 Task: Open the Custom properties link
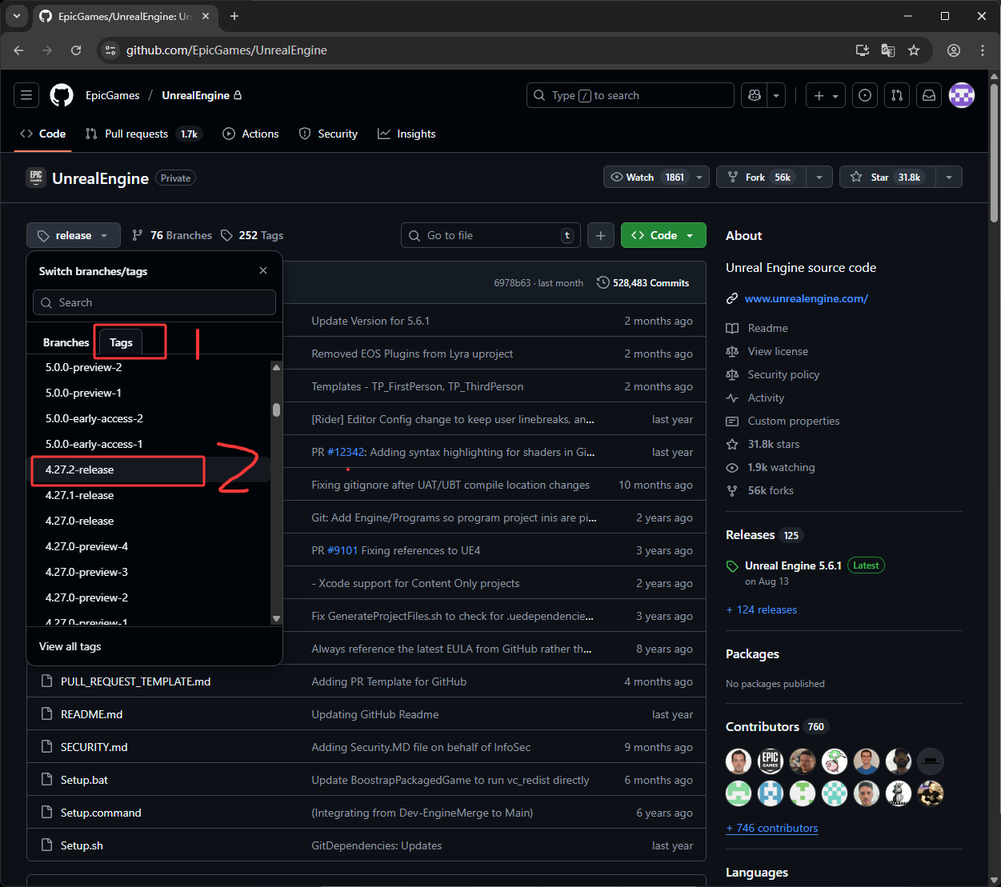[783, 421]
